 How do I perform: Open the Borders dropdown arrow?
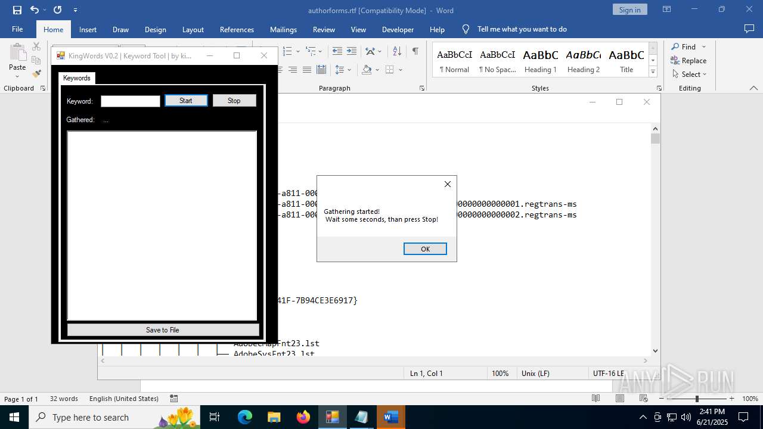click(x=401, y=70)
